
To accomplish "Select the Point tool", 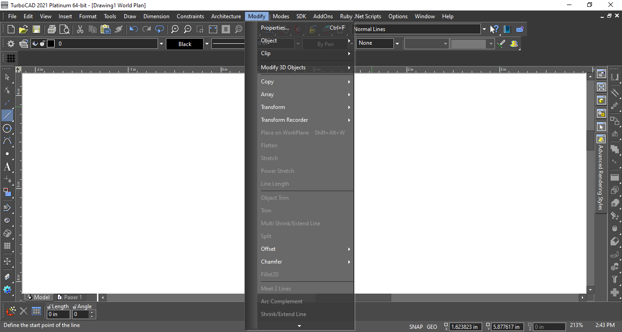I will point(7,154).
